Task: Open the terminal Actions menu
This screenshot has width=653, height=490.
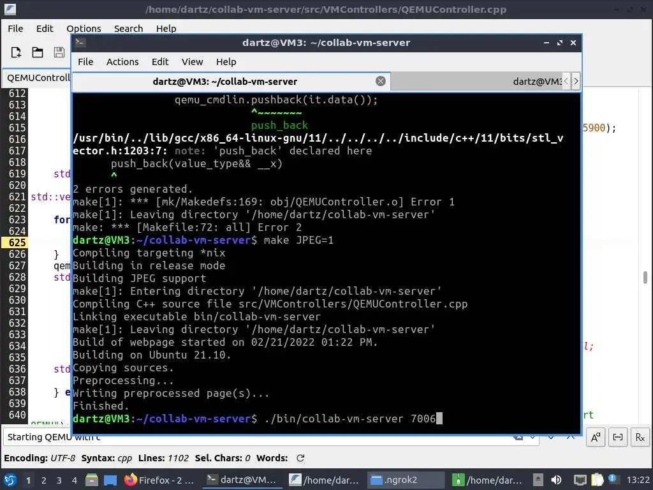Action: [122, 62]
